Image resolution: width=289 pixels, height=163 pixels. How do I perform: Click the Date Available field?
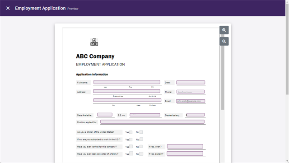coord(105,115)
